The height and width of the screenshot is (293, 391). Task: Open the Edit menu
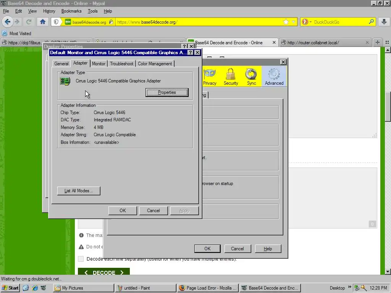point(18,11)
